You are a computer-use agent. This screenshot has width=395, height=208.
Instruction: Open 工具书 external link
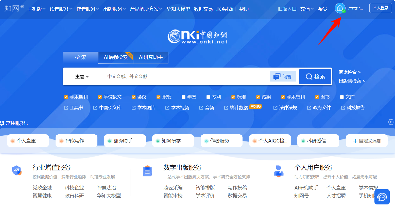click(x=74, y=108)
